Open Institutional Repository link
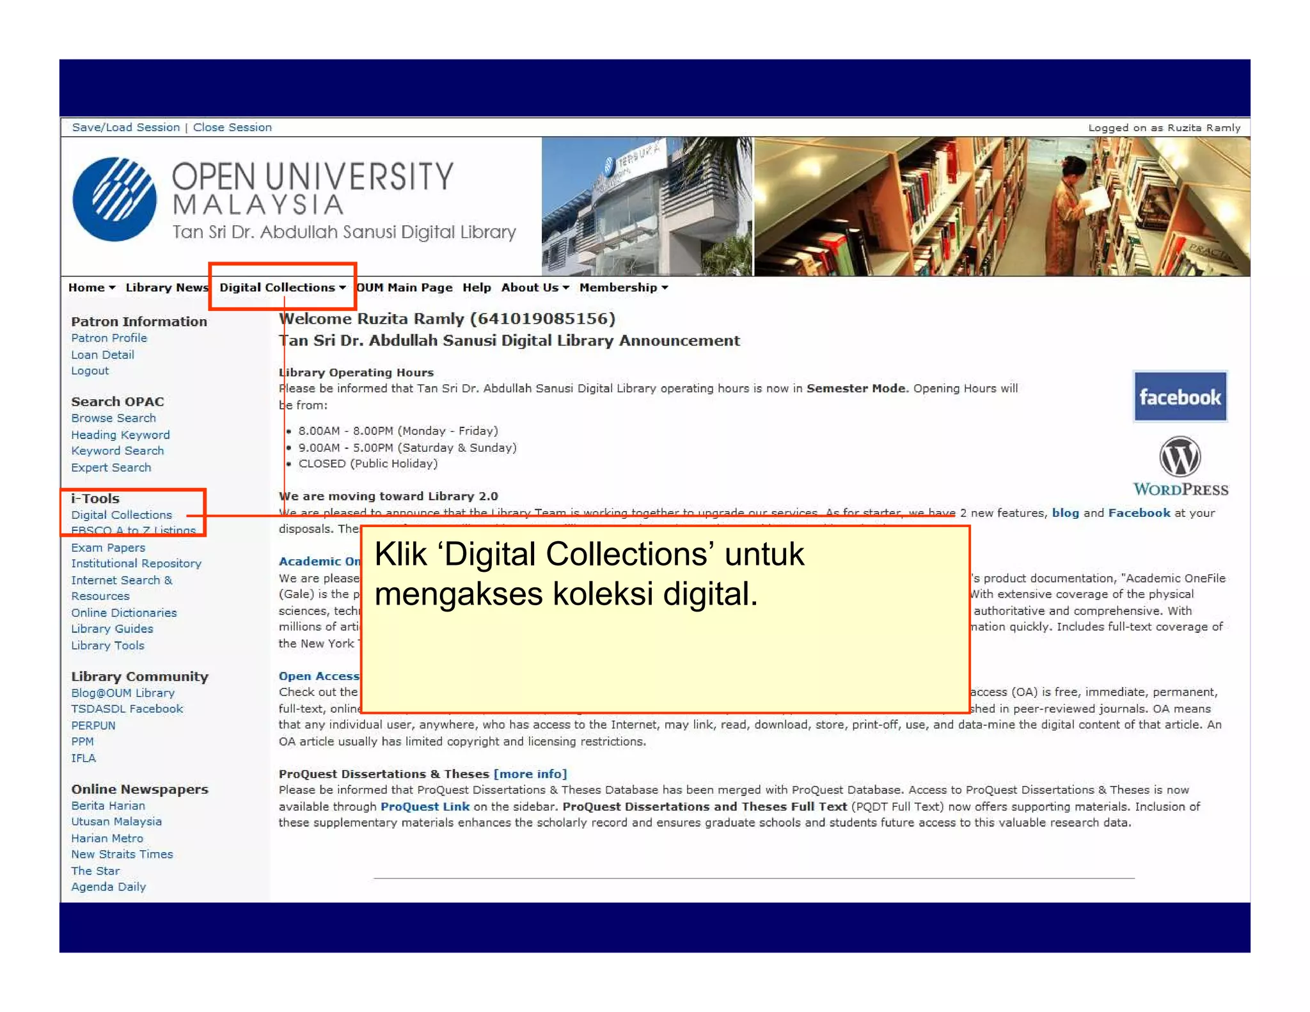The image size is (1310, 1012). pyautogui.click(x=136, y=564)
